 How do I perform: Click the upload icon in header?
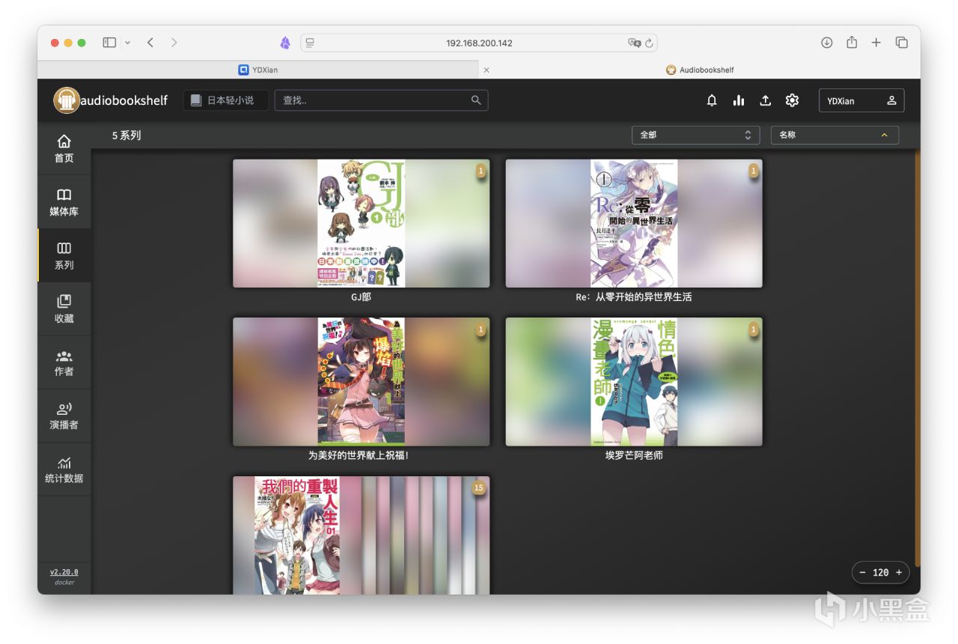click(765, 100)
